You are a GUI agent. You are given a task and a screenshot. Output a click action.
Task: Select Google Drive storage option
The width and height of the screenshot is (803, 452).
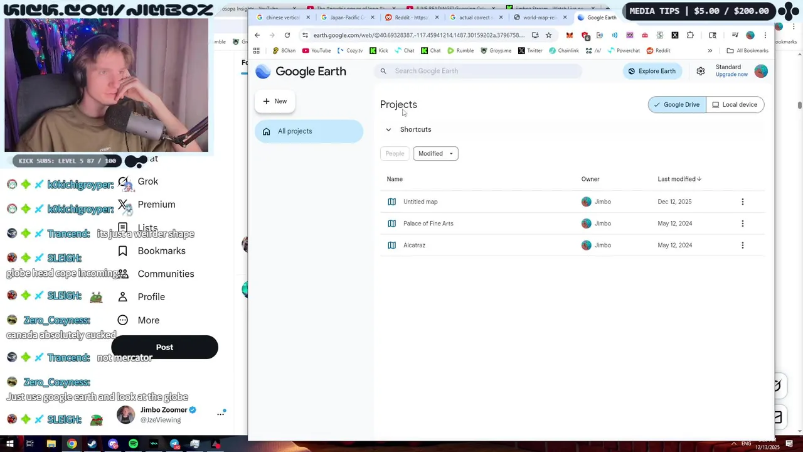(677, 105)
